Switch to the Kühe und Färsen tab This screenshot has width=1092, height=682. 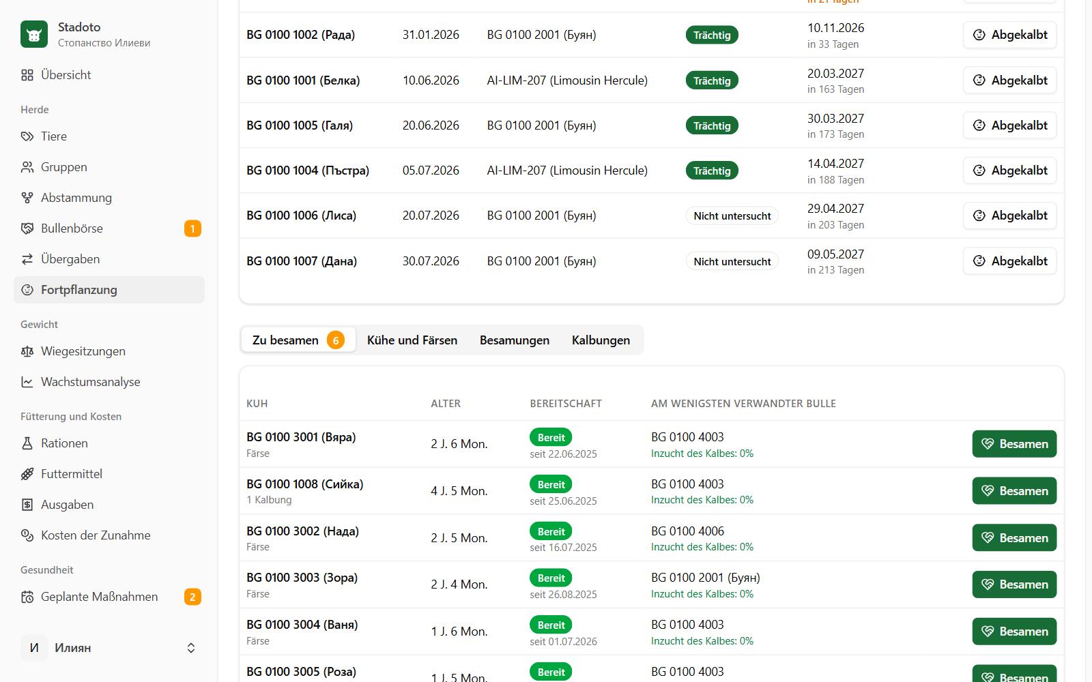(x=412, y=340)
